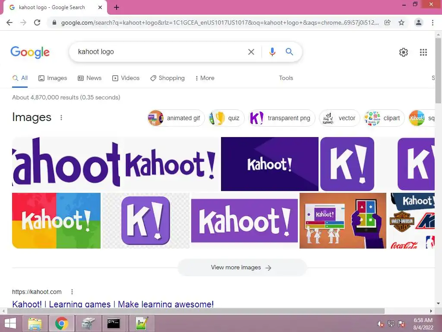442x332 pixels.
Task: Click View more images button
Action: 242,267
